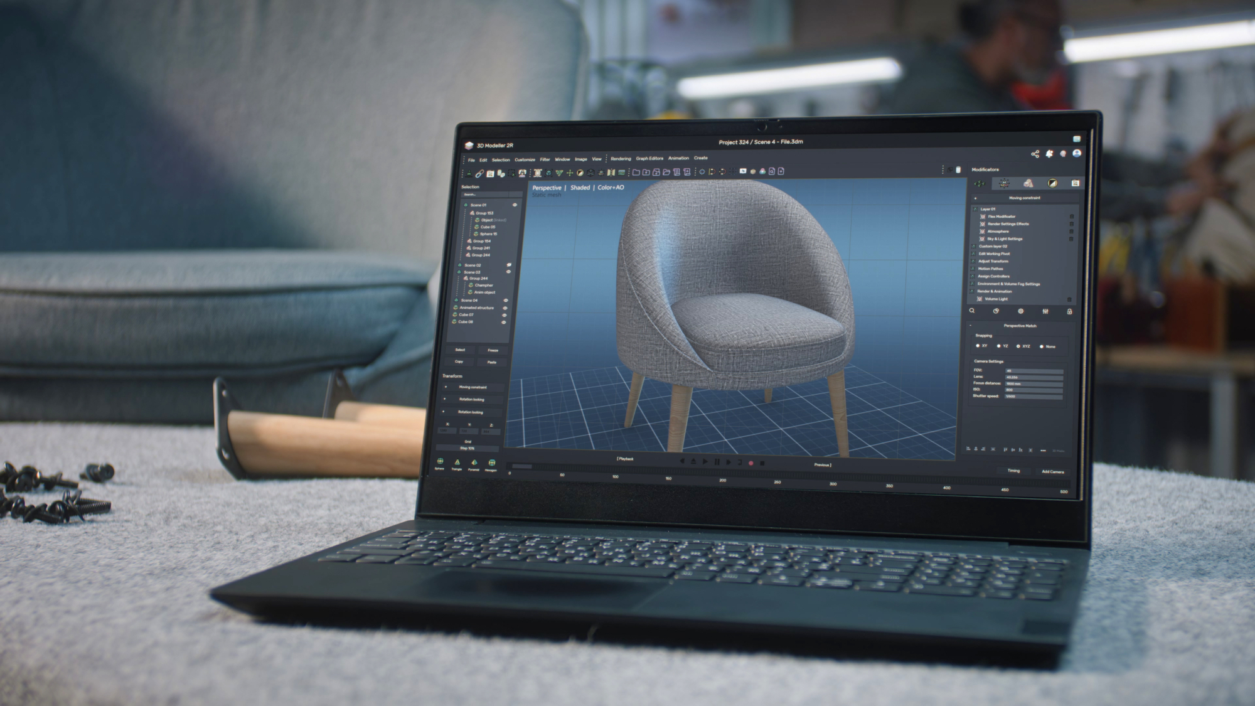
Task: Set snapping to None
Action: pyautogui.click(x=1042, y=346)
